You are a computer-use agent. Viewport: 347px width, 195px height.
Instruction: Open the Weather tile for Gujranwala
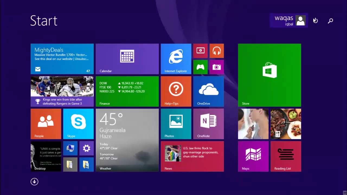127,140
